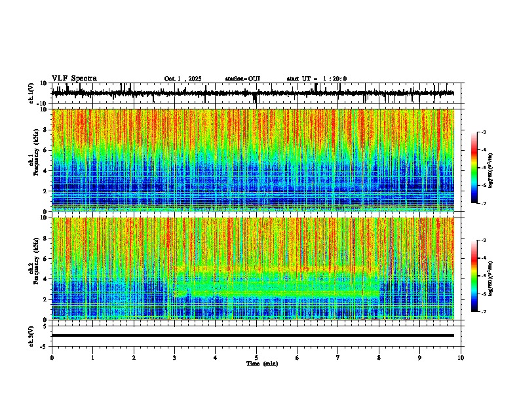Click time-axis tick label '8'
Image resolution: width=519 pixels, height=401 pixels.
coord(379,358)
